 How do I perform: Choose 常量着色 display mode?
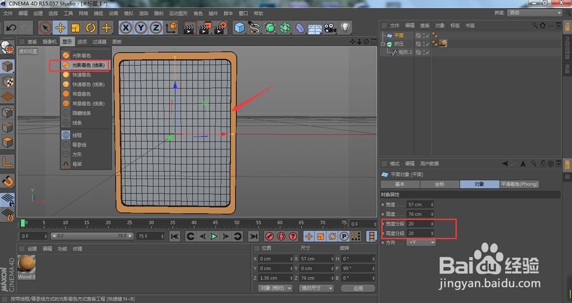pyautogui.click(x=81, y=94)
